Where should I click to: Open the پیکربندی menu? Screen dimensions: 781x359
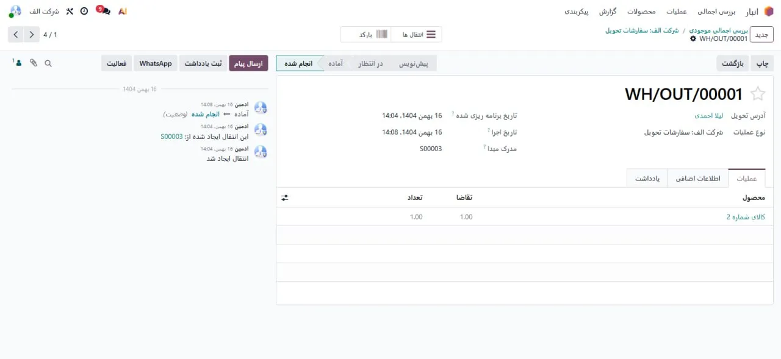pyautogui.click(x=576, y=11)
